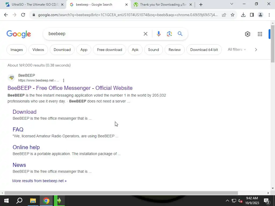The image size is (275, 206).
Task: Click BeeBEEP site favicon
Action: [x=11, y=78]
